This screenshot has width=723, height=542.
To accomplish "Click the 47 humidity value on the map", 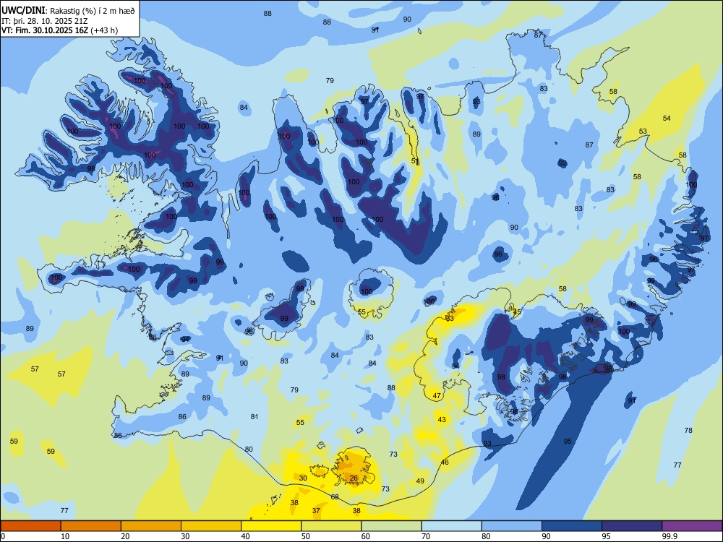I will 437,396.
